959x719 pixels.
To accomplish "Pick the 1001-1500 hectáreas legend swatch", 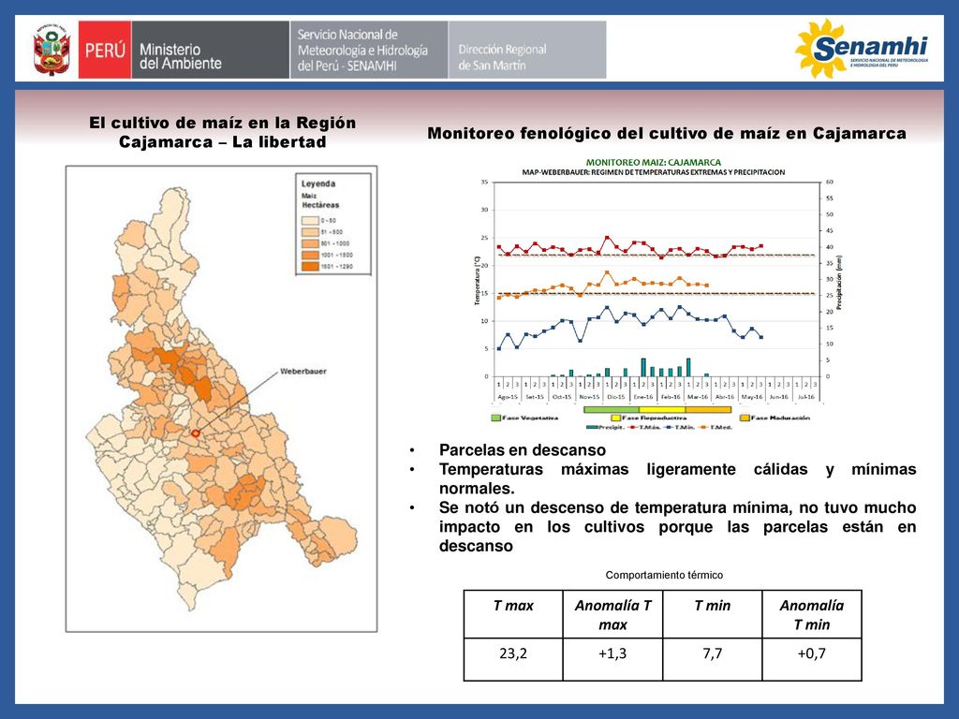I will click(310, 255).
